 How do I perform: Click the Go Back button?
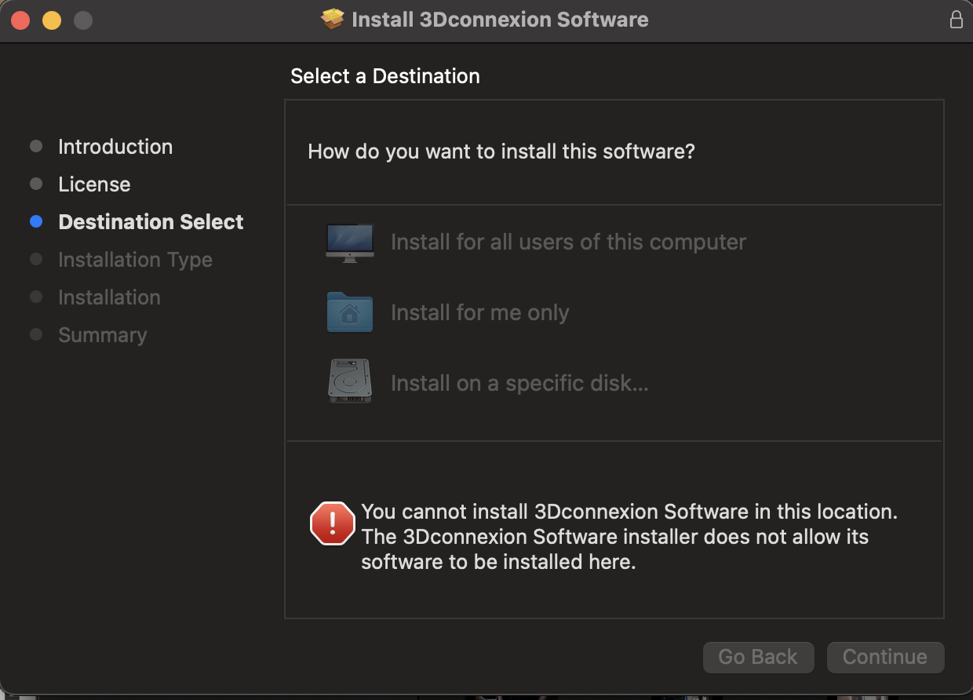pyautogui.click(x=758, y=657)
